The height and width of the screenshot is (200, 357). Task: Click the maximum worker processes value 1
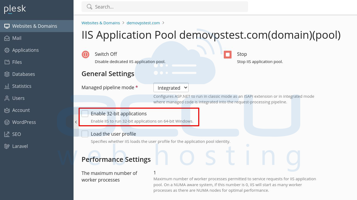click(x=155, y=173)
